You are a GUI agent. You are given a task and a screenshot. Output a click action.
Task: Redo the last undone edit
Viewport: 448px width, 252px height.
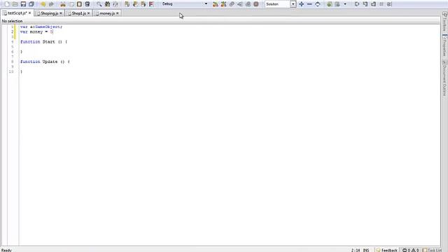tap(51, 4)
